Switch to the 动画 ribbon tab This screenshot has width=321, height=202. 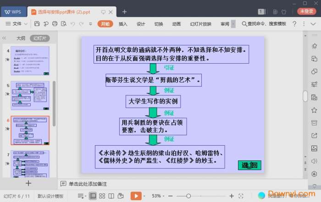(177, 24)
